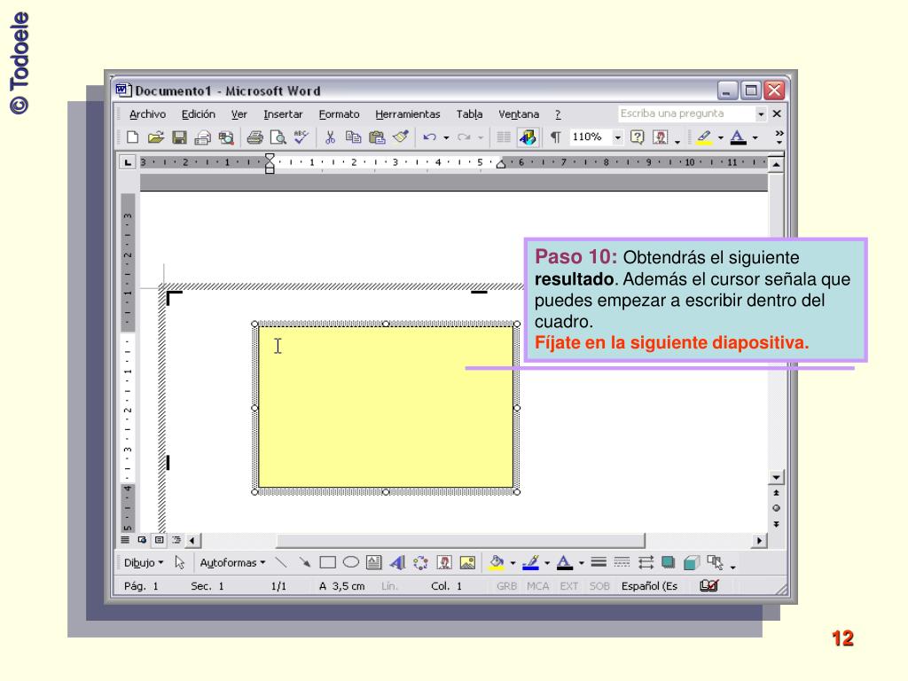
Task: Select the Oval drawing tool
Action: (x=351, y=562)
